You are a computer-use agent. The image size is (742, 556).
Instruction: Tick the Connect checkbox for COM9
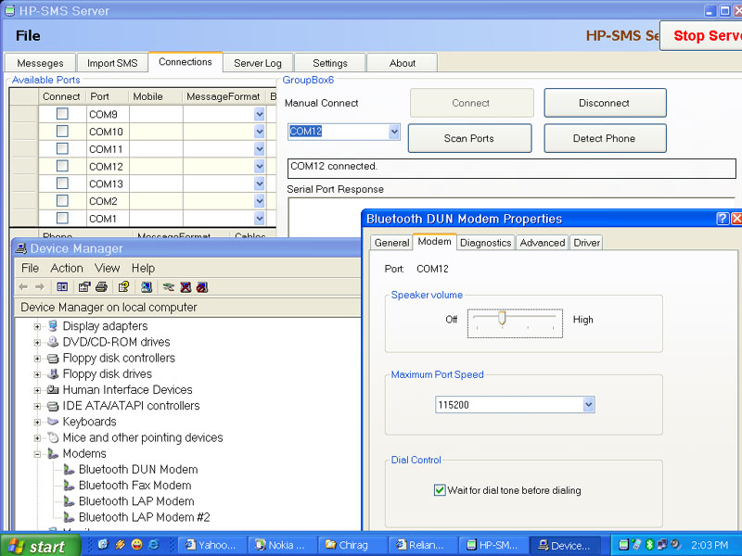62,114
